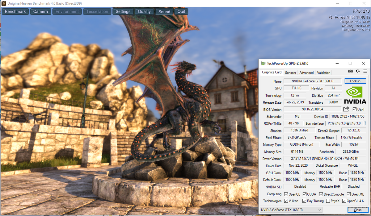Click the Lookup button
The image size is (371, 216).
click(x=355, y=81)
